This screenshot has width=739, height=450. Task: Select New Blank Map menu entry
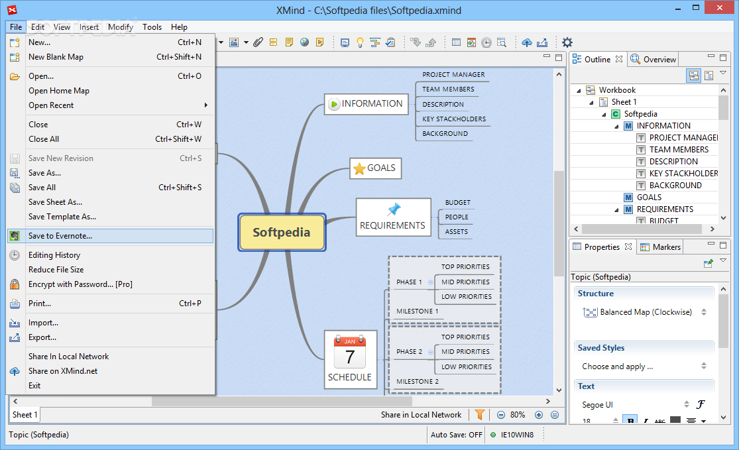coord(110,56)
